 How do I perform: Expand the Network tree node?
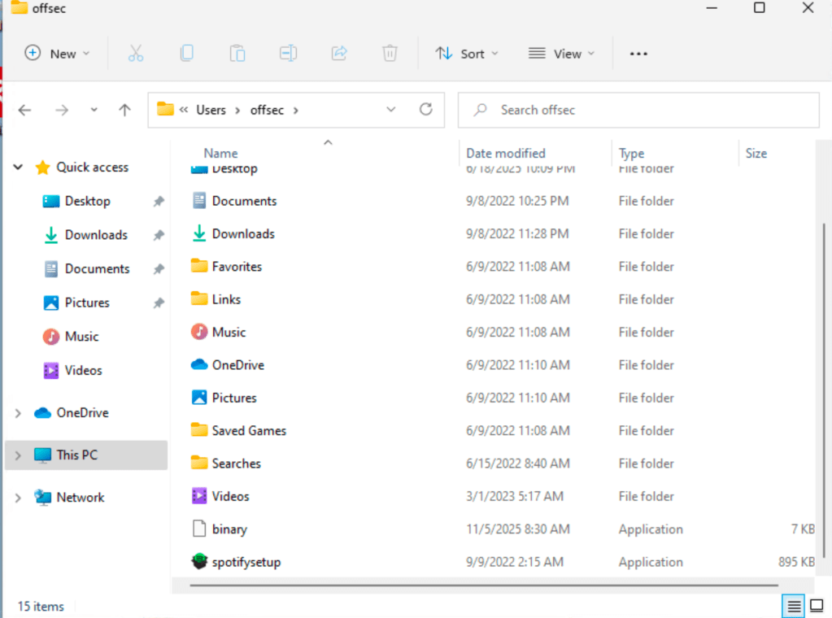18,498
